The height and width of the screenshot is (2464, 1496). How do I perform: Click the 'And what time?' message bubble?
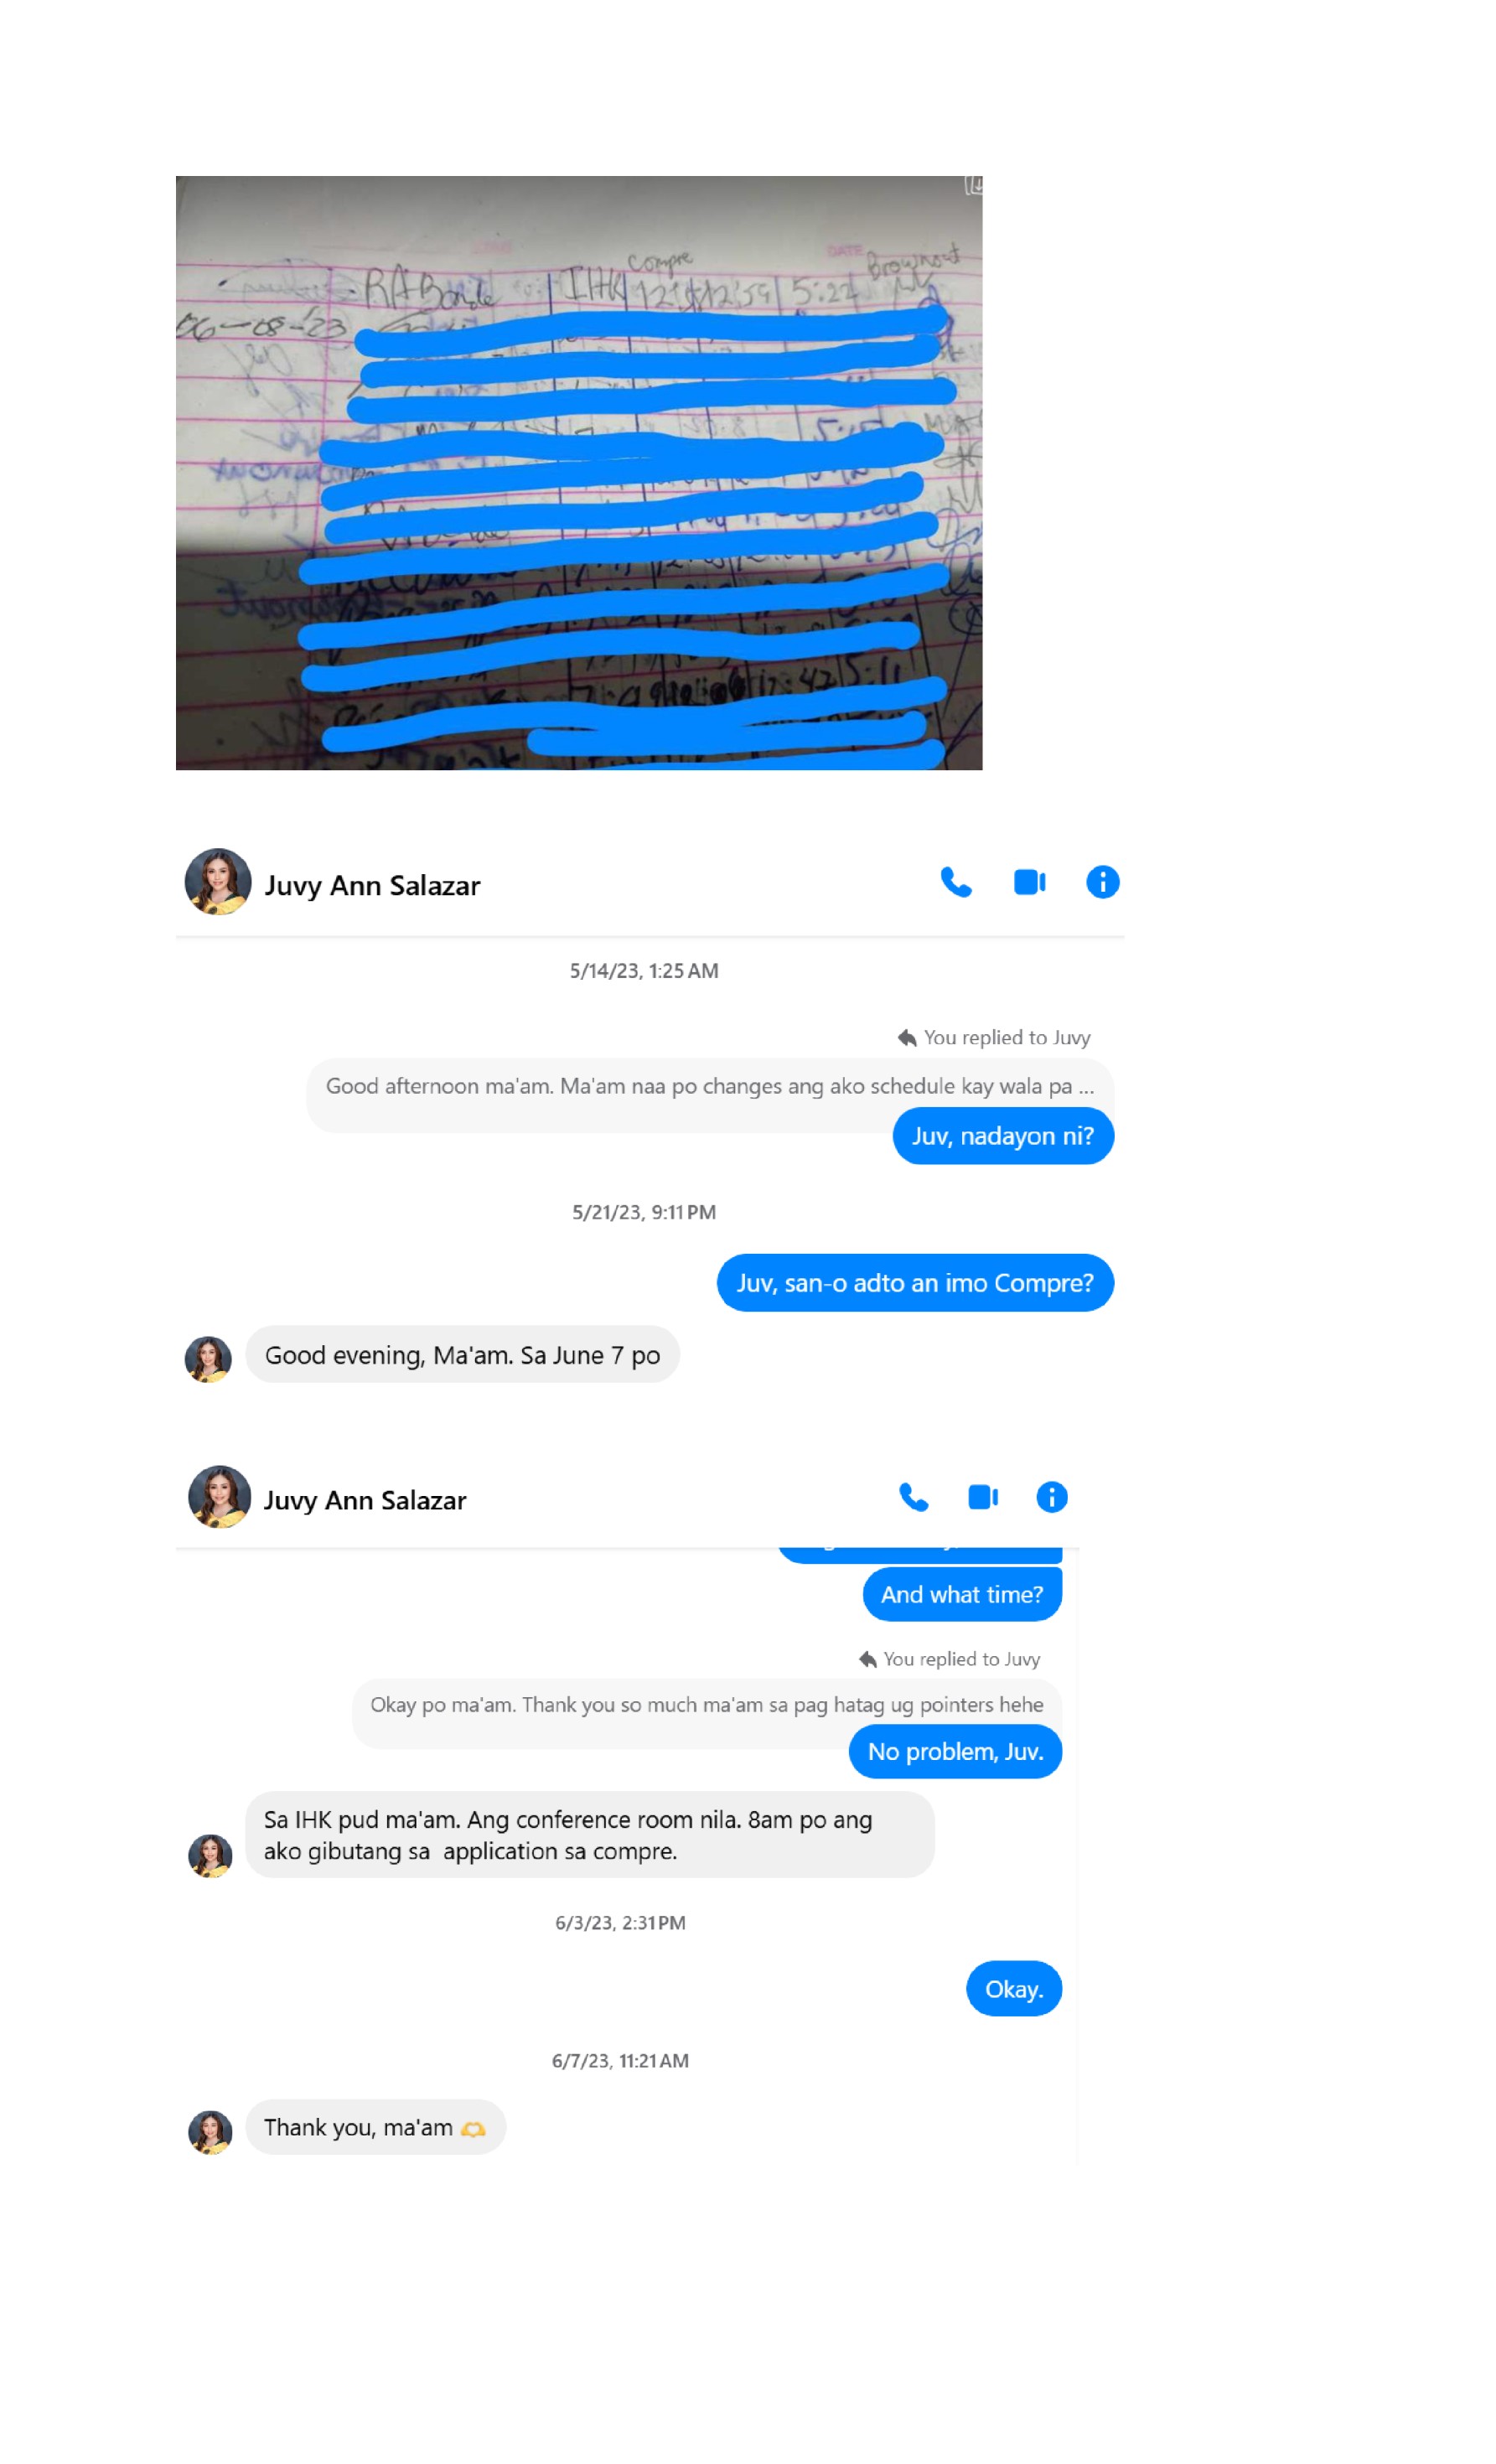962,1594
